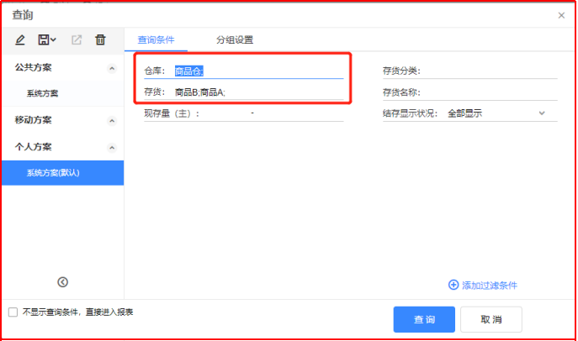Close the 查询 dialog

coord(561,15)
